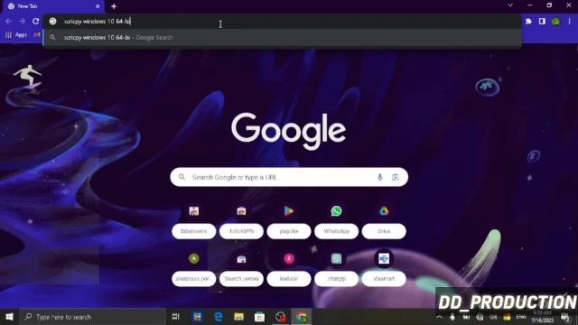
Task: Click the 1clickVPN shortcut label
Action: coord(241,231)
